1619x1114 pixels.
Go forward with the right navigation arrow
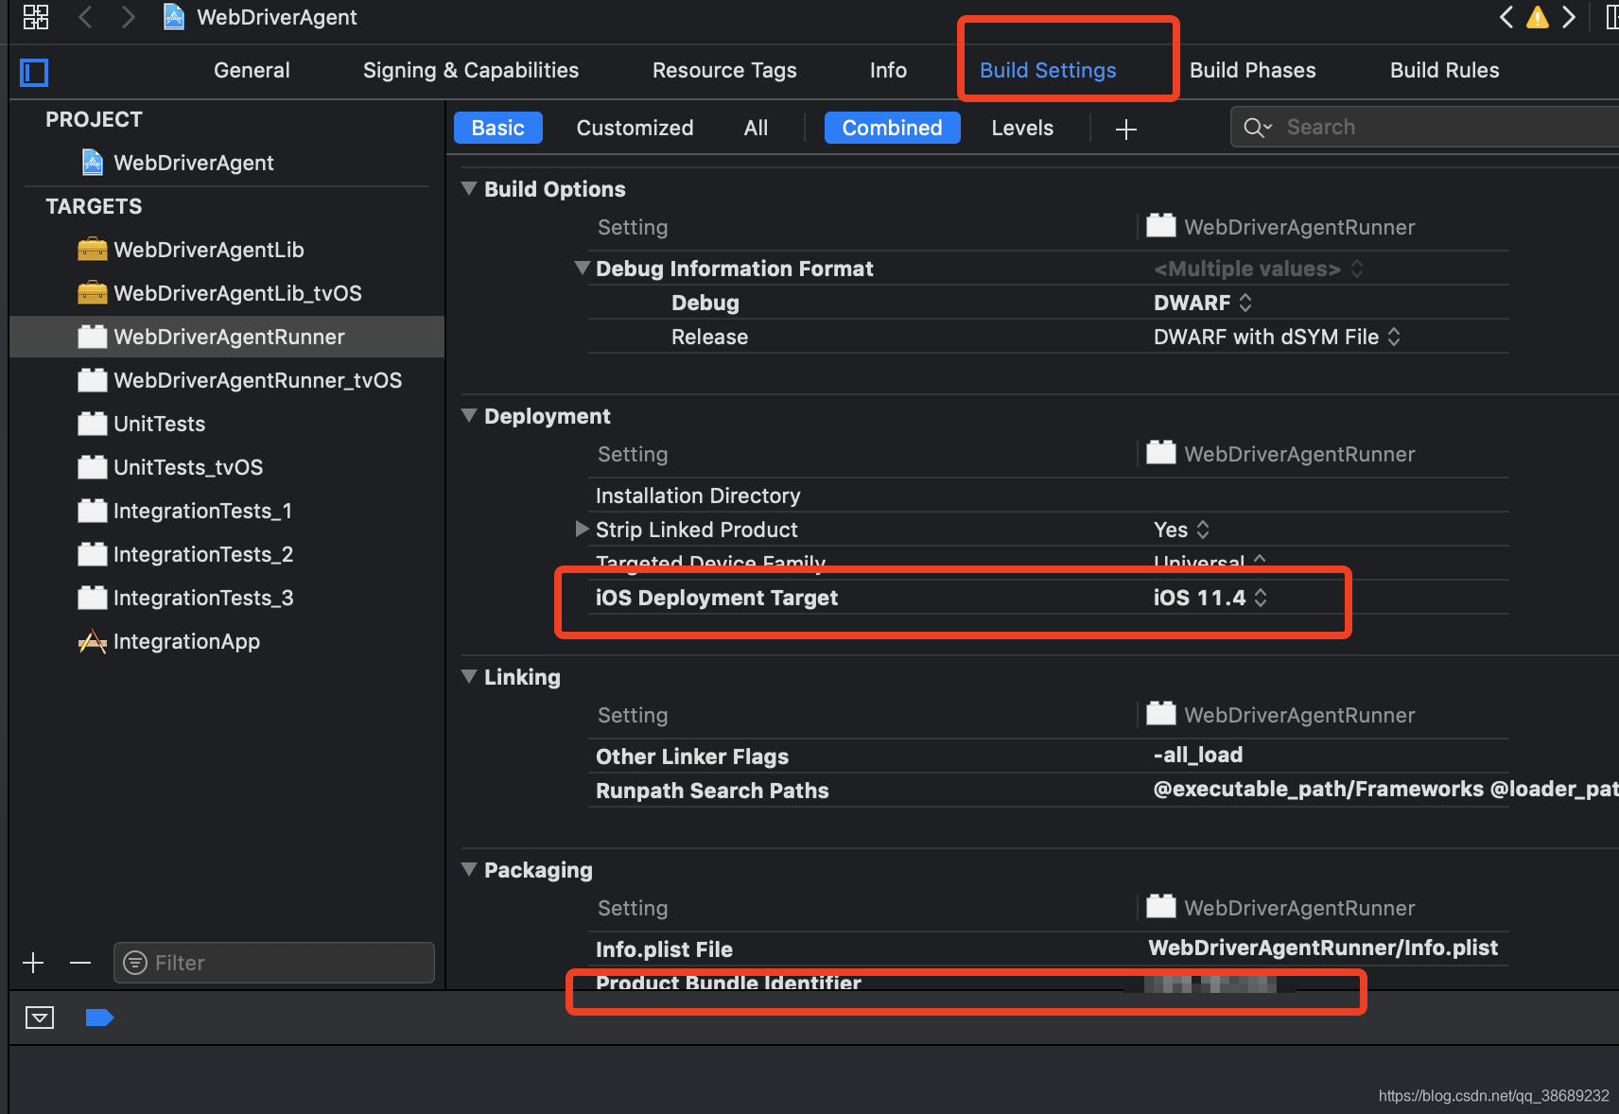coord(128,16)
